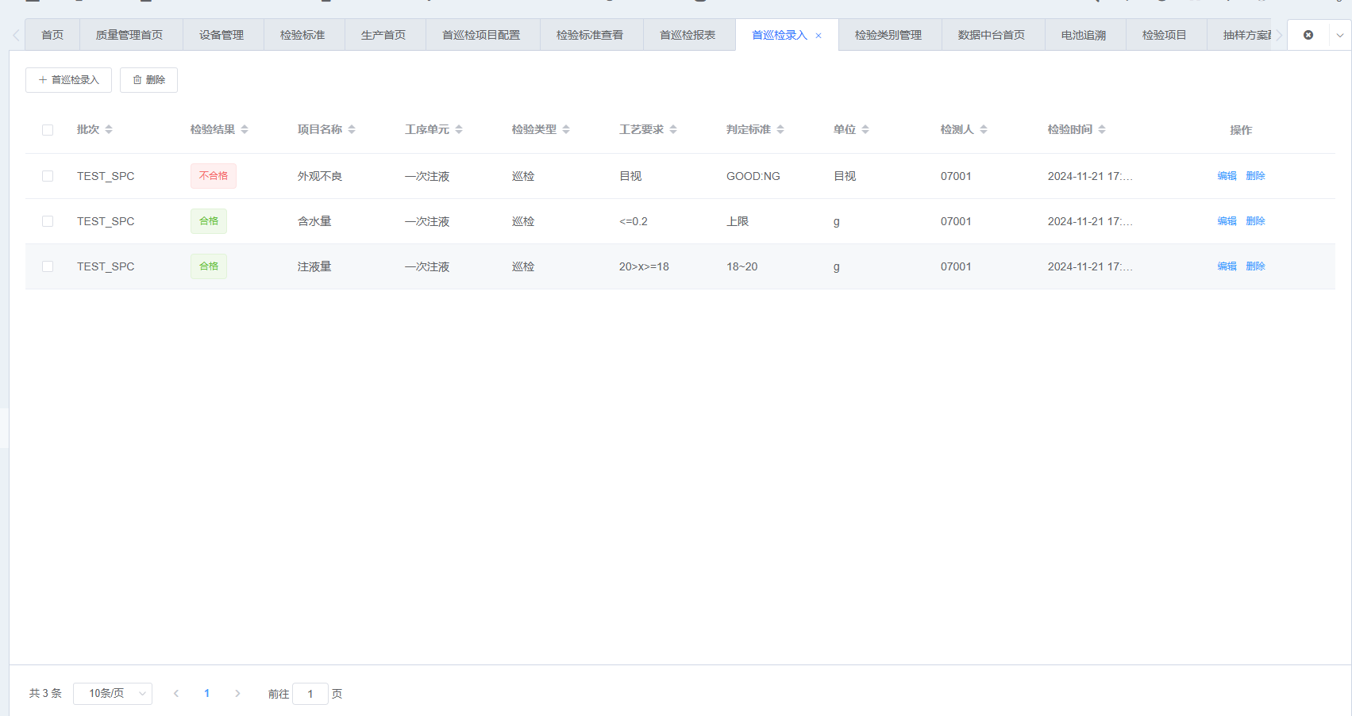This screenshot has height=716, width=1352.
Task: Click the 操作 column header
Action: pos(1241,130)
